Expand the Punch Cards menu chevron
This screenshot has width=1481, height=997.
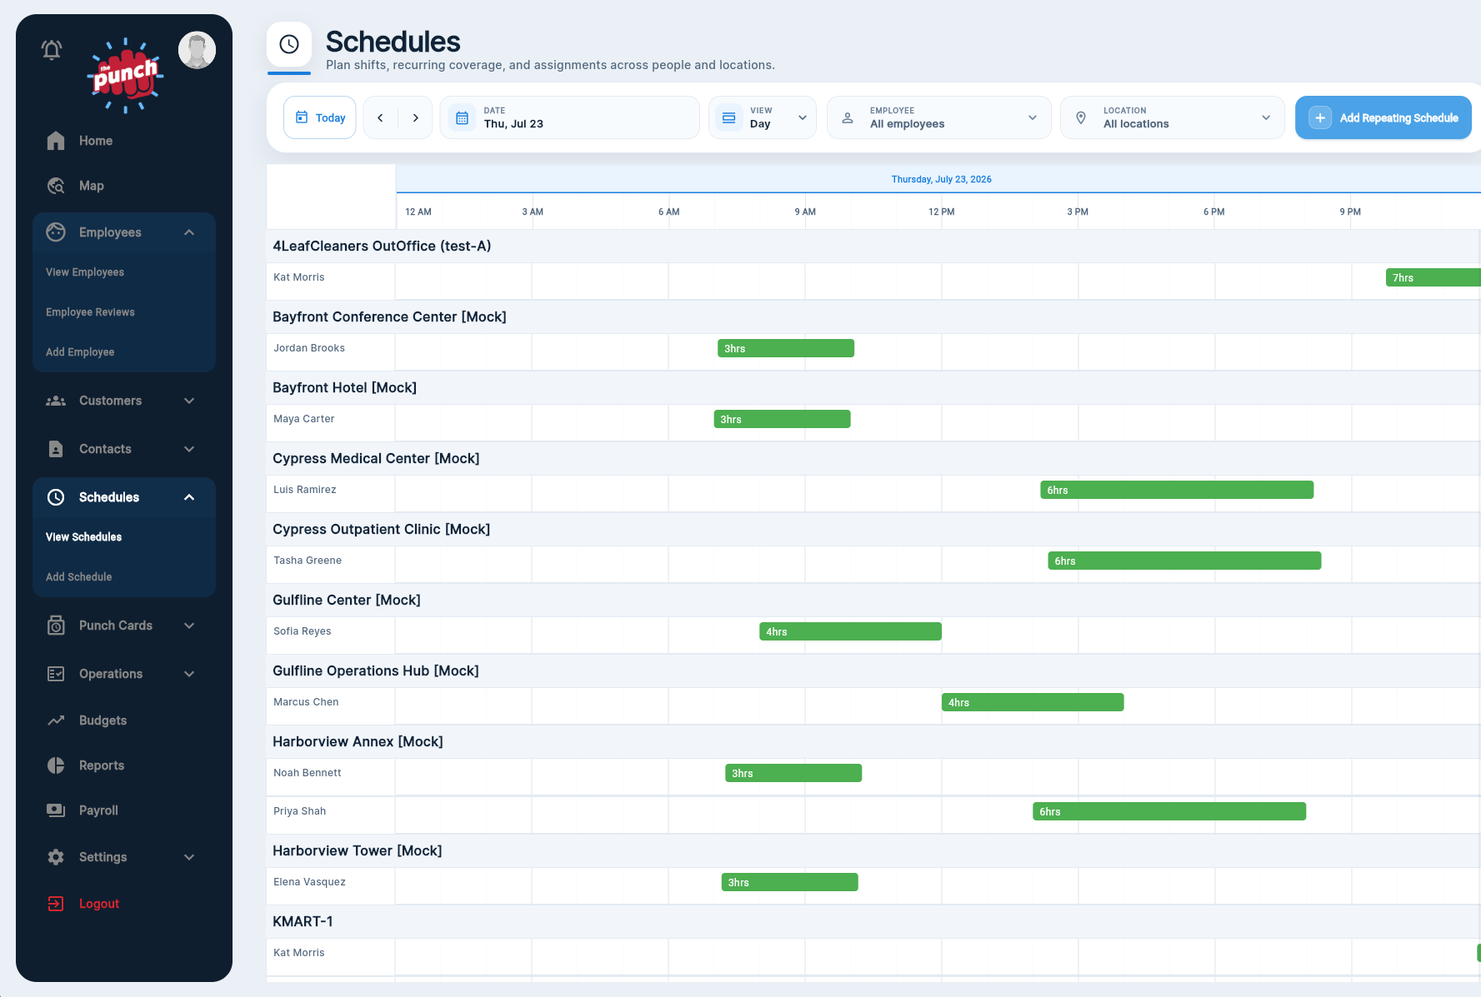pos(189,626)
